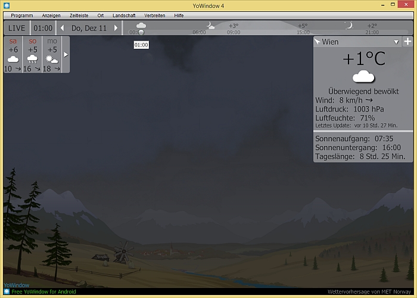417x298 pixels.
Task: Click the +2° timeline temperature
Action: pos(372,26)
